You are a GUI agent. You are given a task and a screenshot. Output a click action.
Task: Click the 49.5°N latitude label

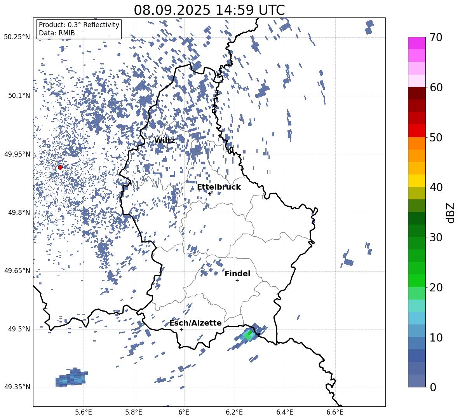tap(19, 329)
